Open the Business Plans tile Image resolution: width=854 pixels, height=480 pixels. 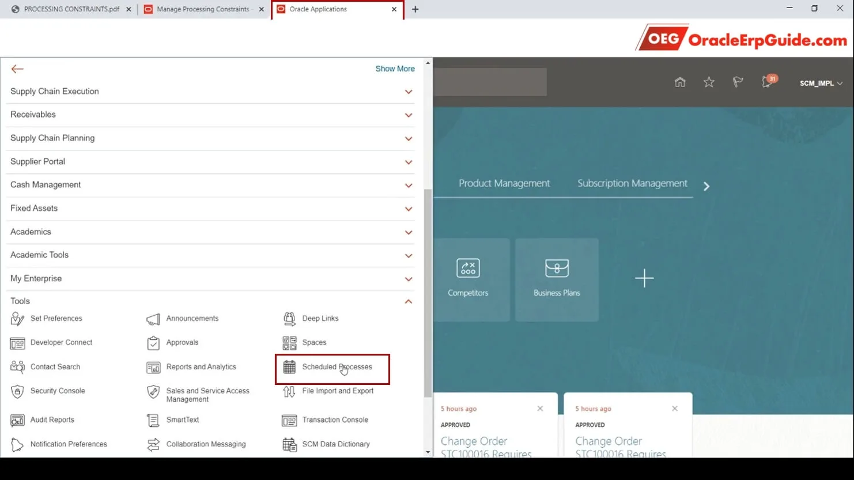pos(557,279)
